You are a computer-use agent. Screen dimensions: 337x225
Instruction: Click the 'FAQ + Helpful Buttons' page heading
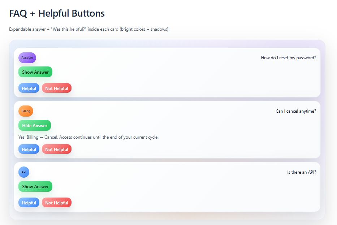57,13
